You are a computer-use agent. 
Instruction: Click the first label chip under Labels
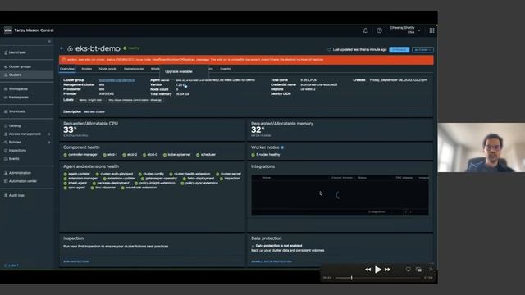click(90, 100)
